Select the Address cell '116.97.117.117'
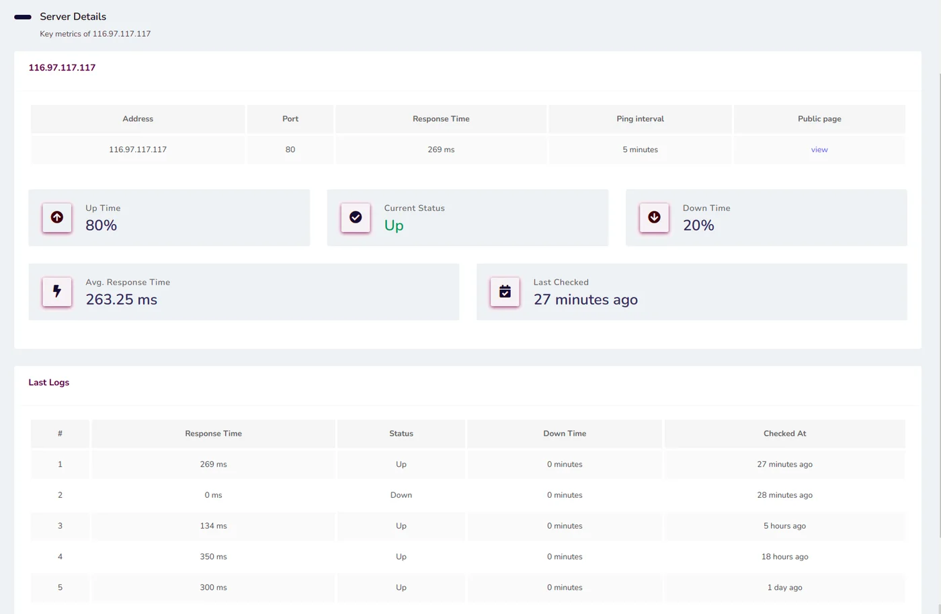 pos(138,149)
